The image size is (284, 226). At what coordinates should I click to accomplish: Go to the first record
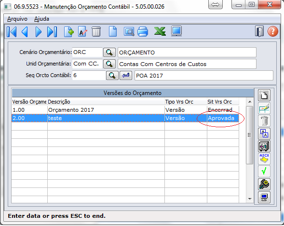click(12, 32)
